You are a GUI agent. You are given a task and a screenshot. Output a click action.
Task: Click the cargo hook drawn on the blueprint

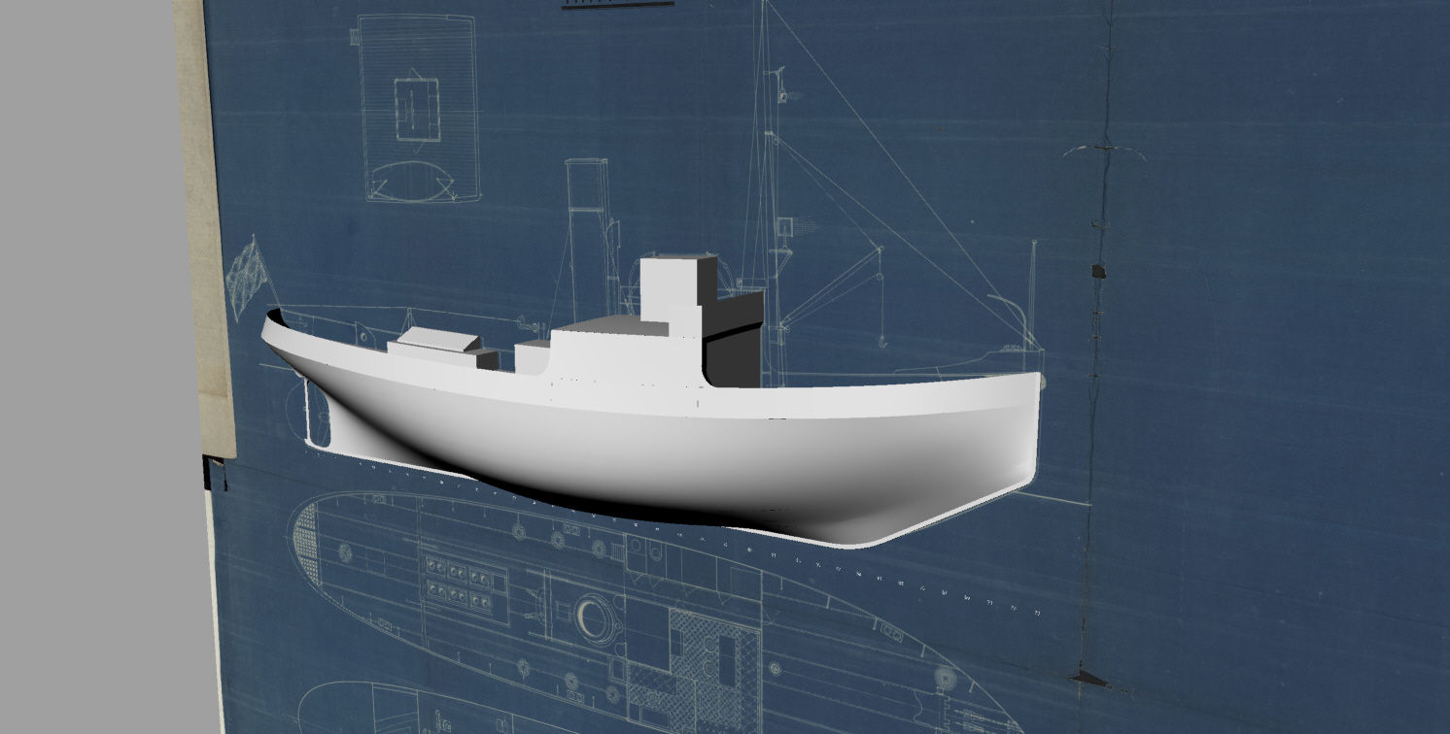[880, 339]
